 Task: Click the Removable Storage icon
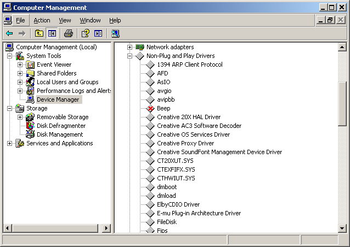tap(30, 117)
